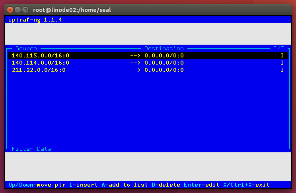Click the I/E column header
Viewport: 296px width, 193px height.
[278, 48]
